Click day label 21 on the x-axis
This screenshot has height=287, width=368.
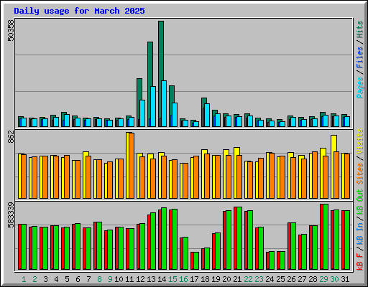(x=237, y=279)
